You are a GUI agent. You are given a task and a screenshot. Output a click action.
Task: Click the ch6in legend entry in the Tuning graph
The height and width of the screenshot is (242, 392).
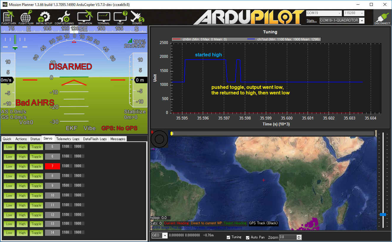pos(200,39)
